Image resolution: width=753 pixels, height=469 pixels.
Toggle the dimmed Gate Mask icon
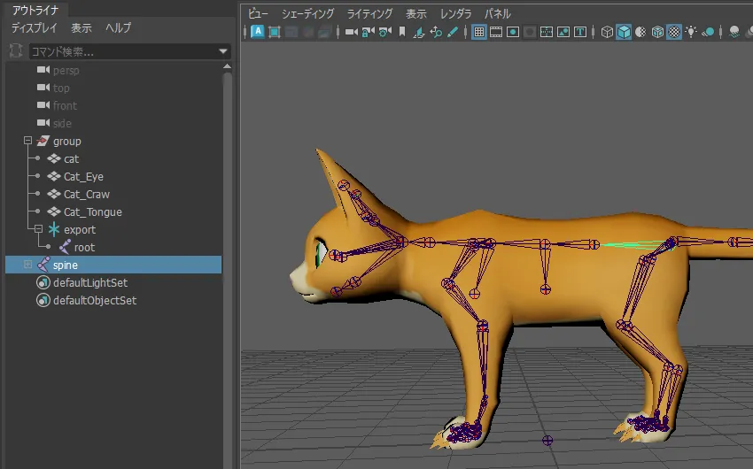[x=530, y=32]
